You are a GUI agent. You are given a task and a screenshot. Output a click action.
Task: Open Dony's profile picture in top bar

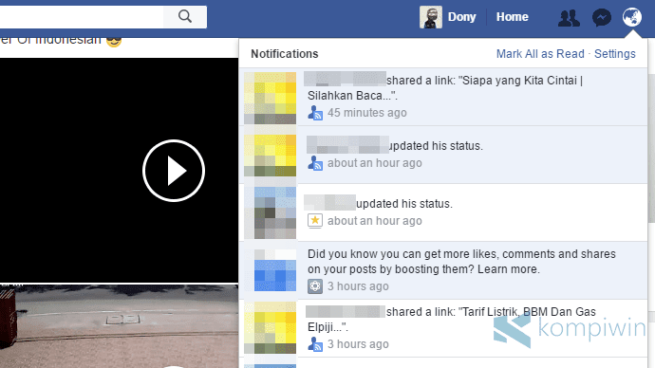point(431,17)
